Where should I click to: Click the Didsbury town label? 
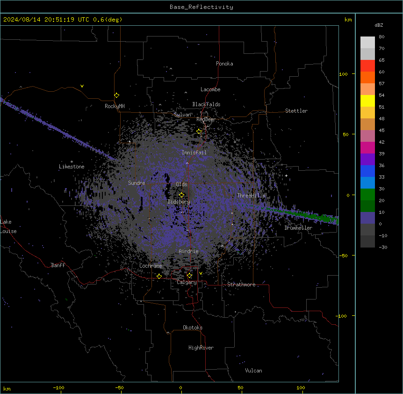pos(179,202)
